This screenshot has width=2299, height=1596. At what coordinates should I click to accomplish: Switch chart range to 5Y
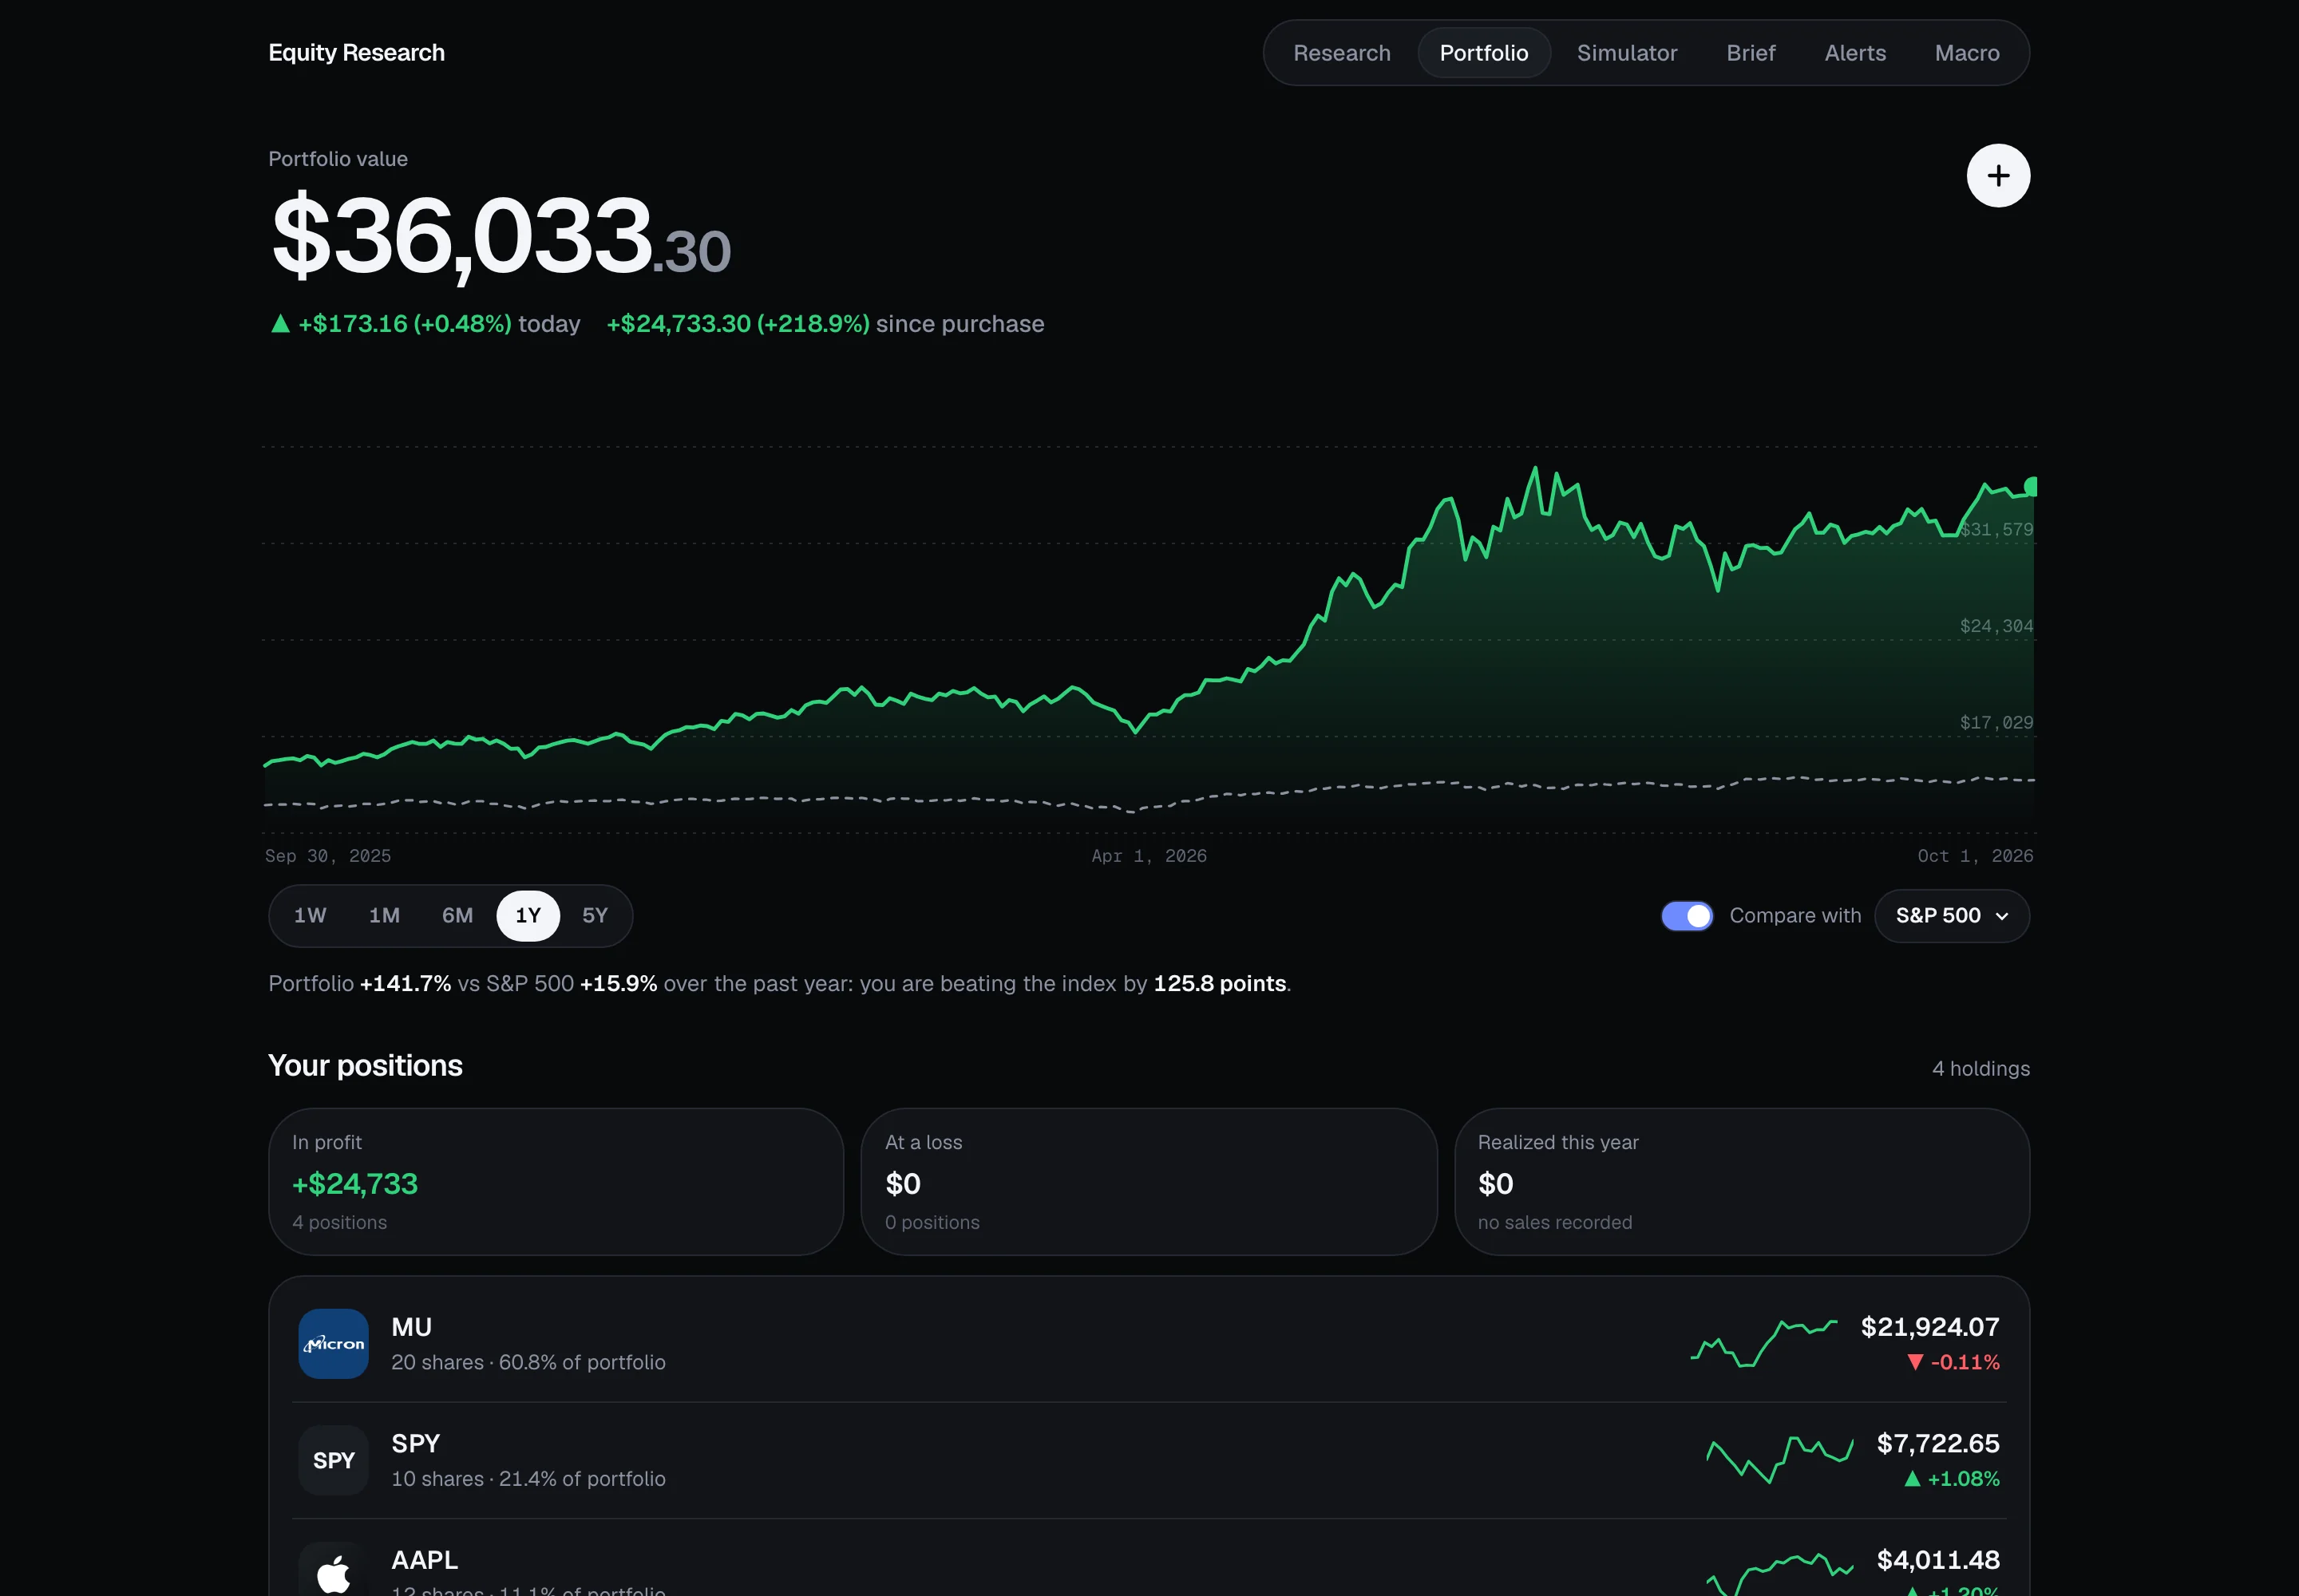[596, 915]
